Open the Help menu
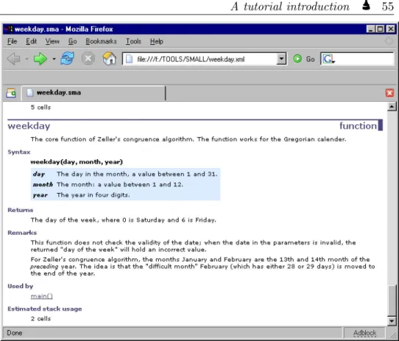399x341 pixels. pyautogui.click(x=157, y=41)
